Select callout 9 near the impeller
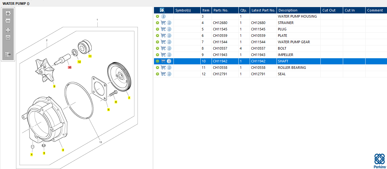This screenshot has height=169, width=387. (54, 86)
